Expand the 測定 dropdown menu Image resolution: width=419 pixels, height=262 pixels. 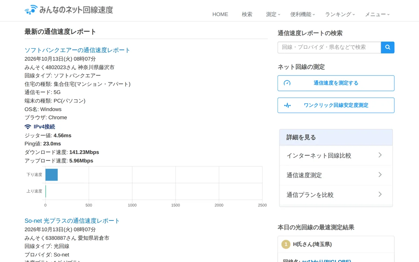point(273,14)
